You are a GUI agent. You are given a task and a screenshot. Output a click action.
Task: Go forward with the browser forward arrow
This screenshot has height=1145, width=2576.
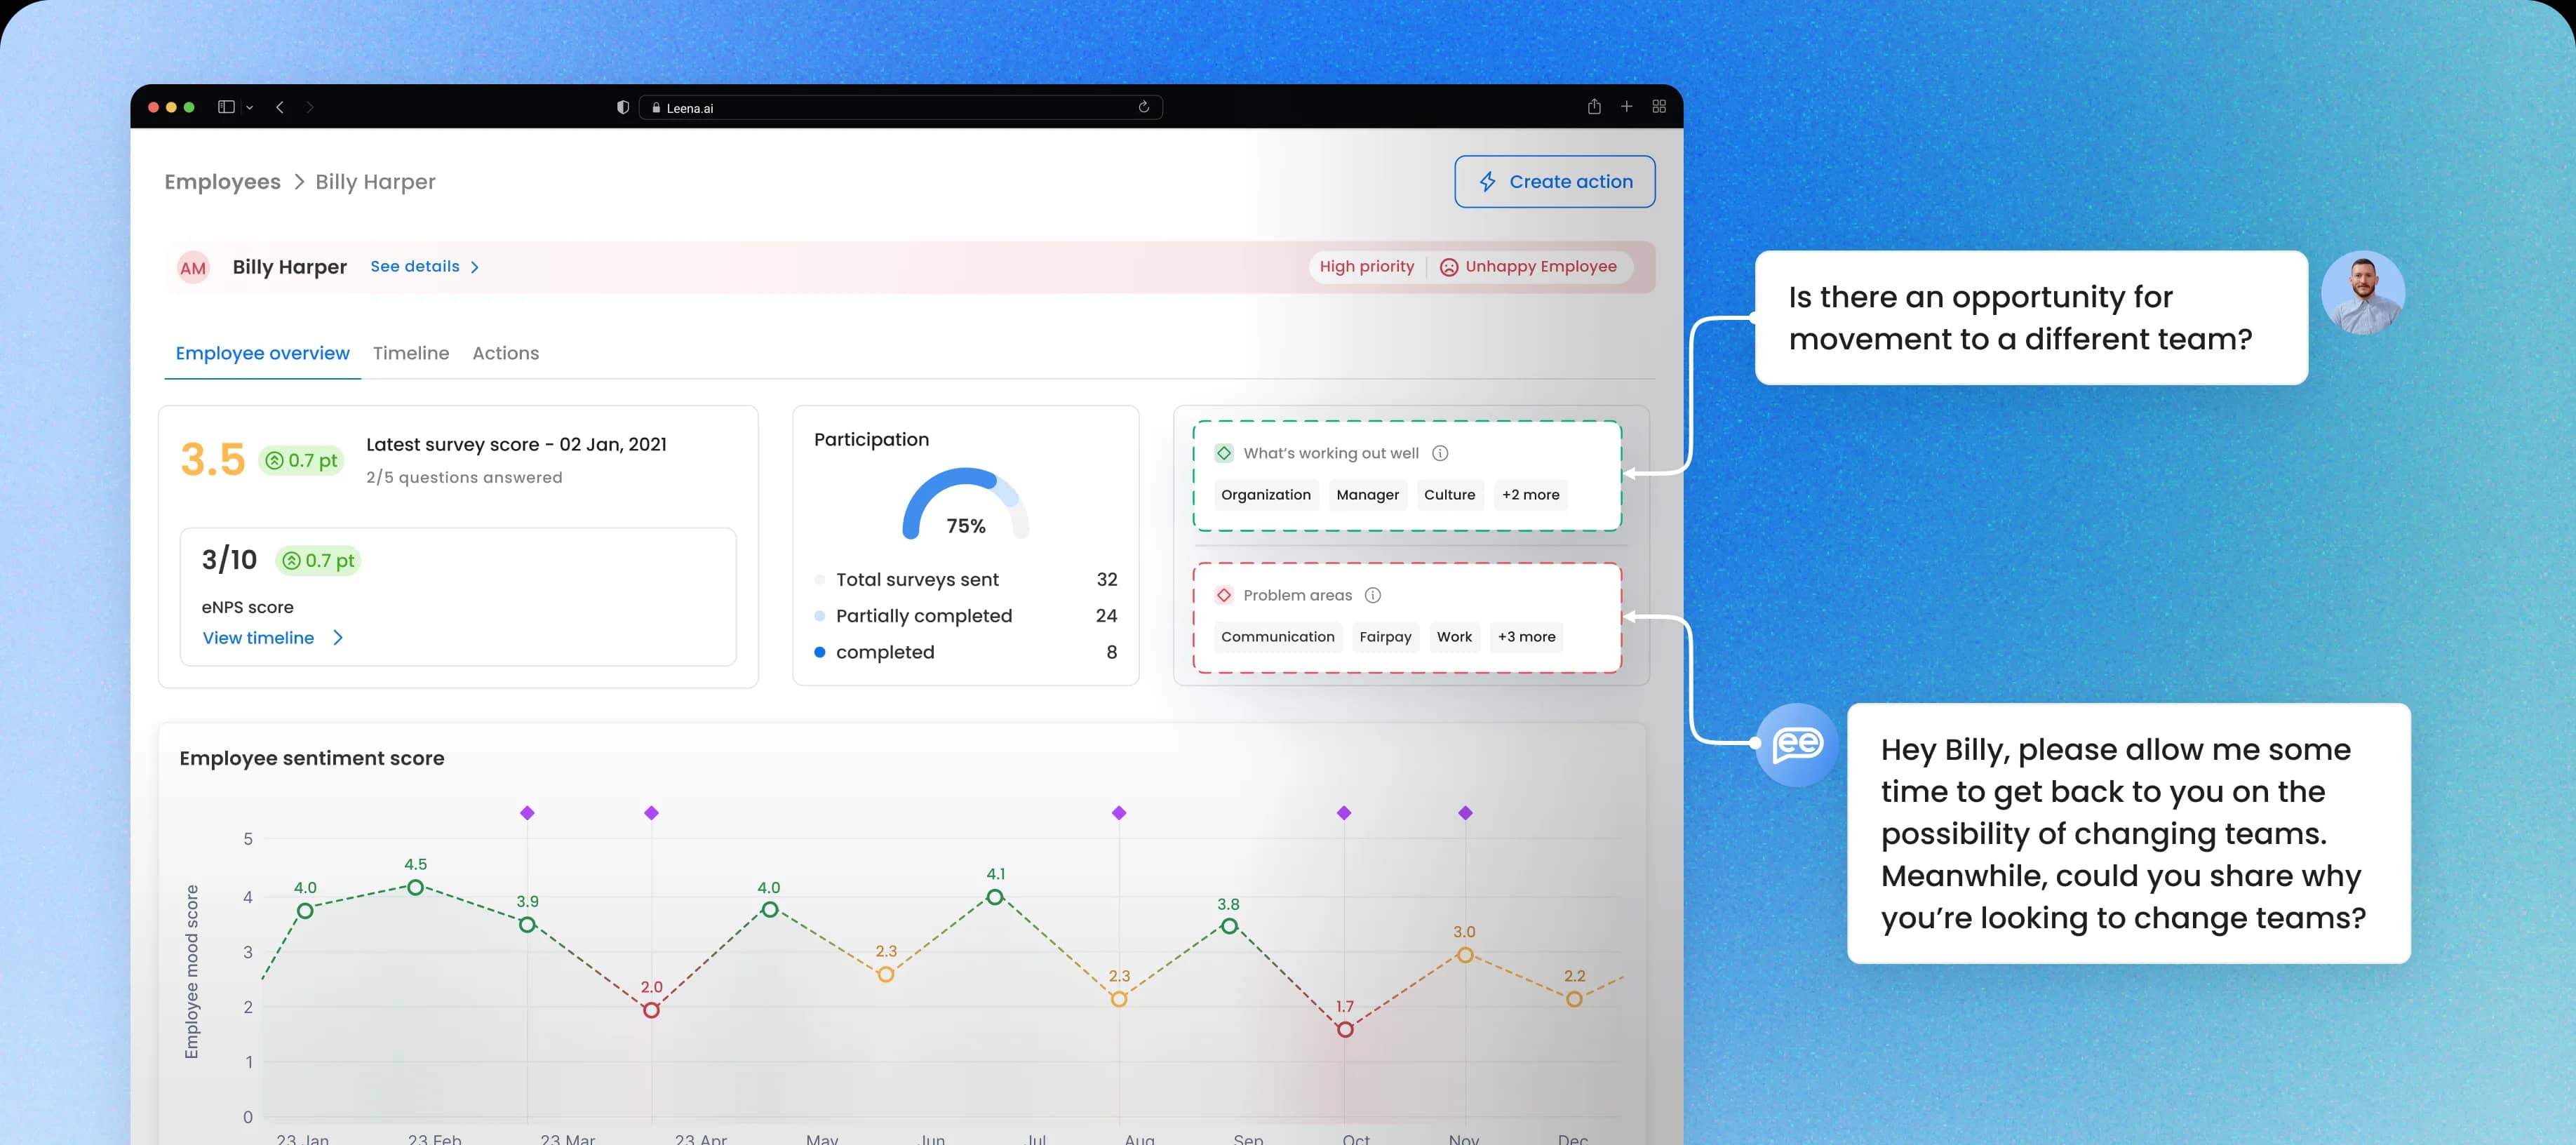[x=310, y=107]
